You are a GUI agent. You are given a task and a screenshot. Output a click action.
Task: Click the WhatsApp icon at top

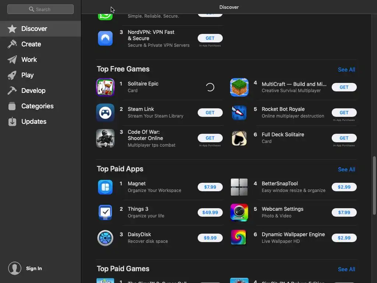point(105,17)
